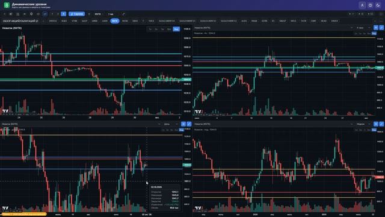Toggle dark theme with the moon icon
Viewport: 385px width, 217px height.
click(378, 5)
